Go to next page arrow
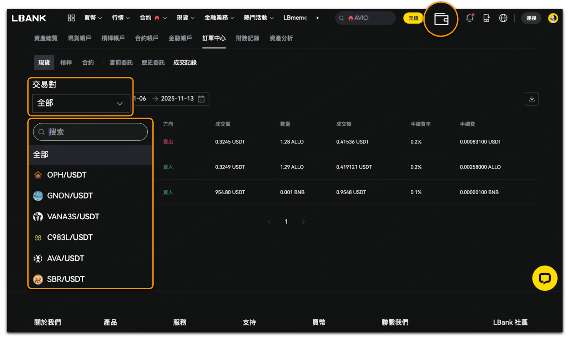This screenshot has width=571, height=339. click(x=303, y=222)
